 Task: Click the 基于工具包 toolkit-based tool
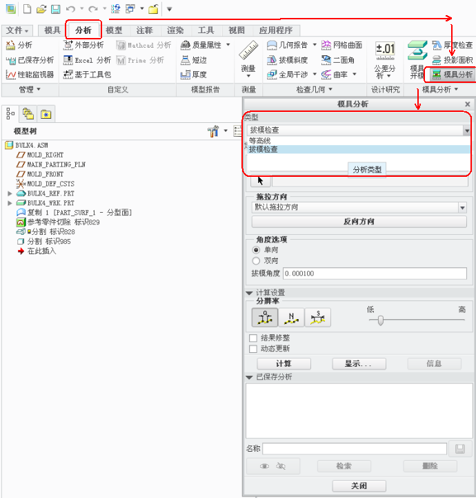87,75
